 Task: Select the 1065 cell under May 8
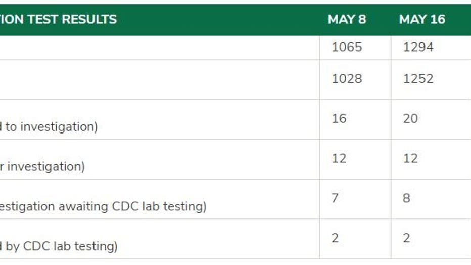(x=347, y=47)
